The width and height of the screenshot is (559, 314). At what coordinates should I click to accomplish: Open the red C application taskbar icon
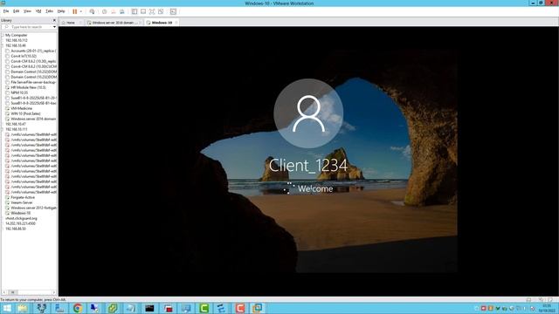(x=240, y=308)
